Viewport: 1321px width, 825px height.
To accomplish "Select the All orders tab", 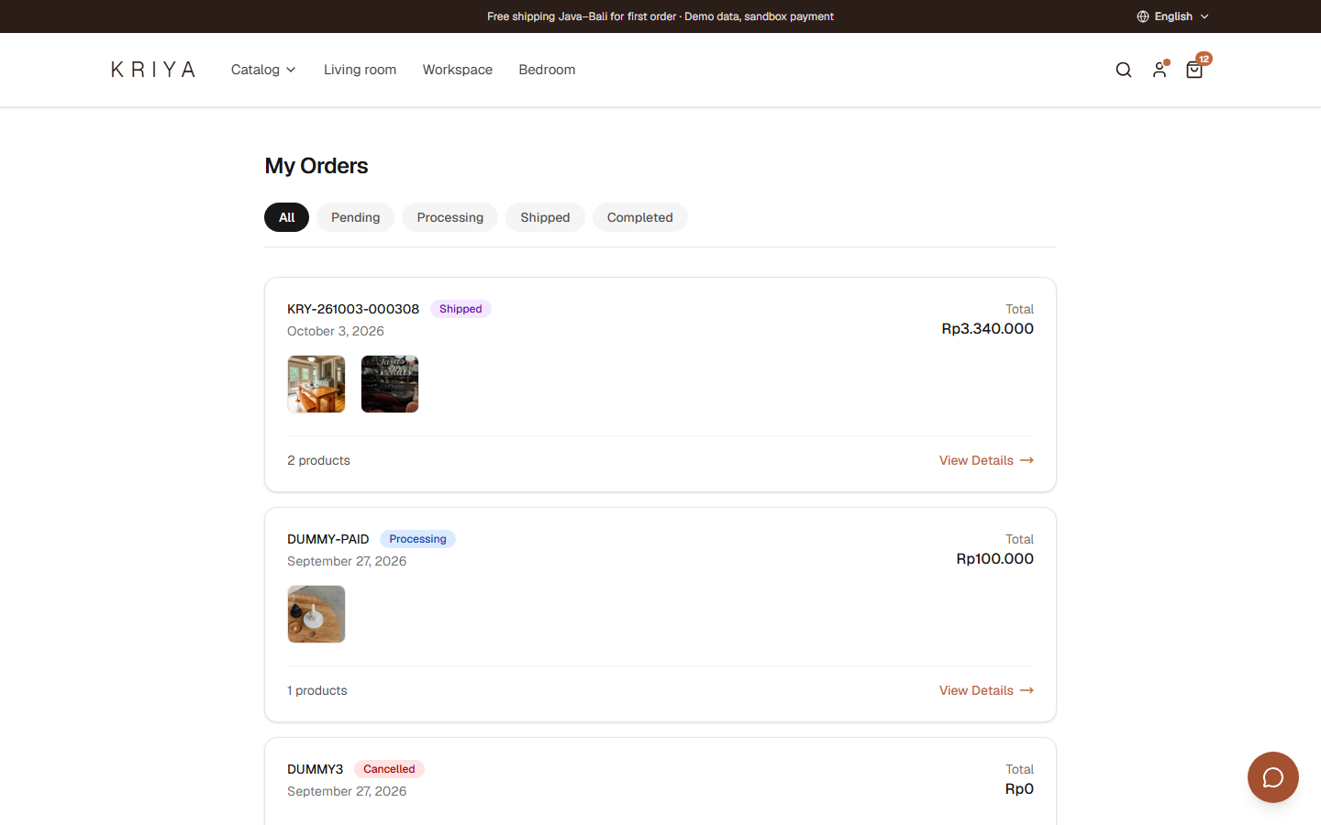I will point(287,217).
